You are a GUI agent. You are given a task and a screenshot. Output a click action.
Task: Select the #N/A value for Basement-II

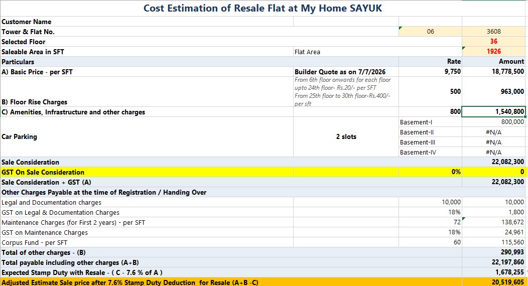point(494,132)
